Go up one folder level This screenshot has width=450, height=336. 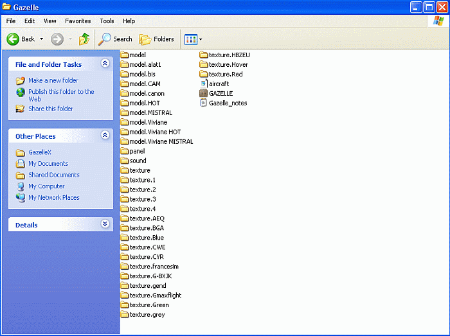pyautogui.click(x=84, y=39)
